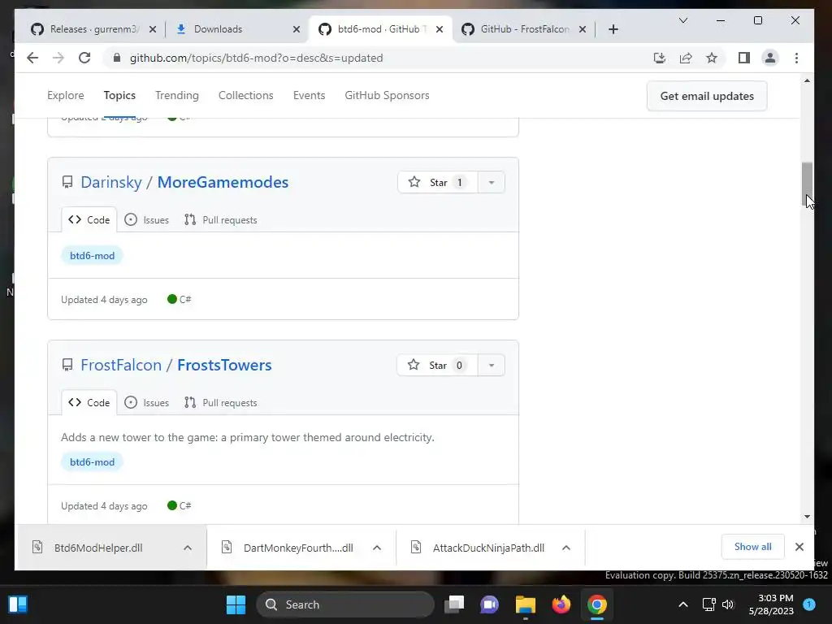Open Task View on the taskbar
This screenshot has width=832, height=624.
(454, 604)
